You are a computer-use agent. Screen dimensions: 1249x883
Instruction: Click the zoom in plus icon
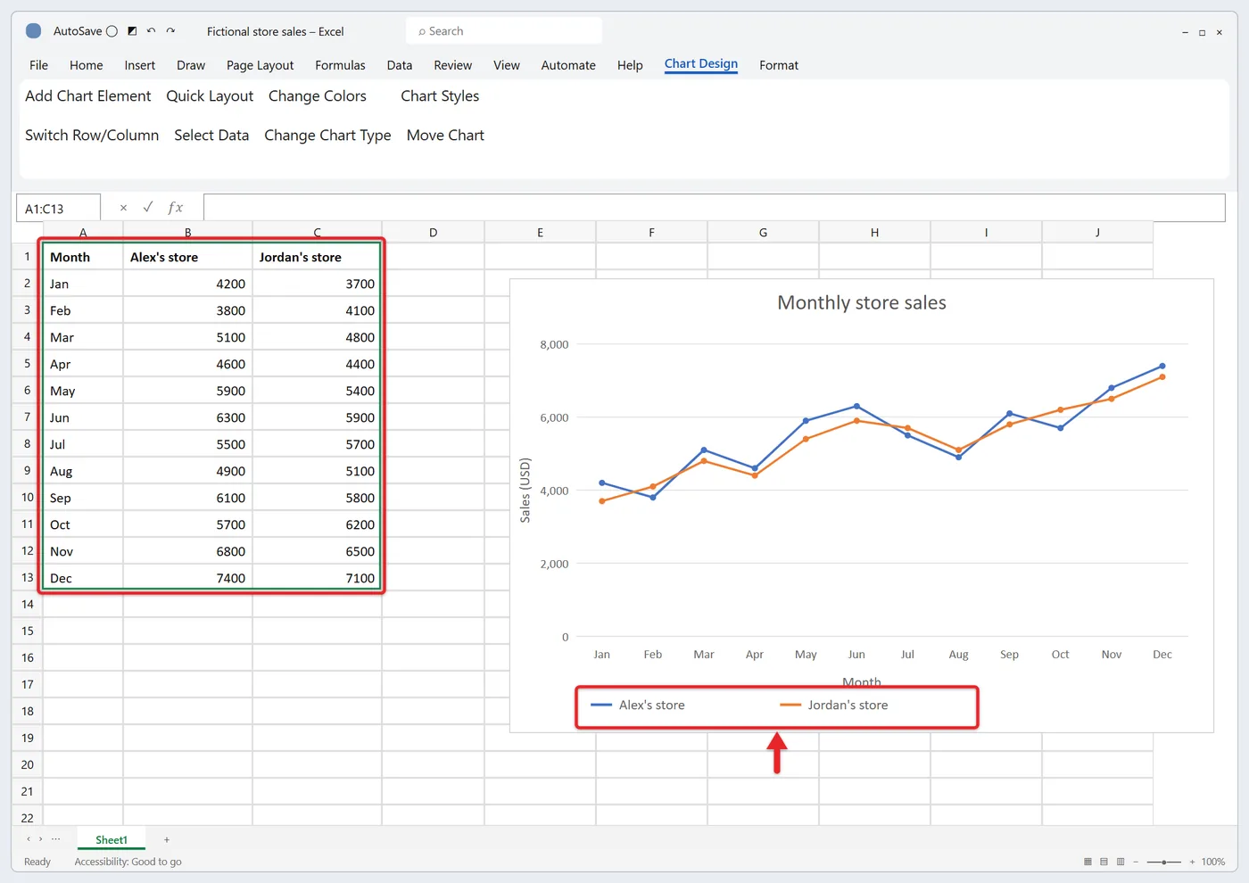point(1192,862)
